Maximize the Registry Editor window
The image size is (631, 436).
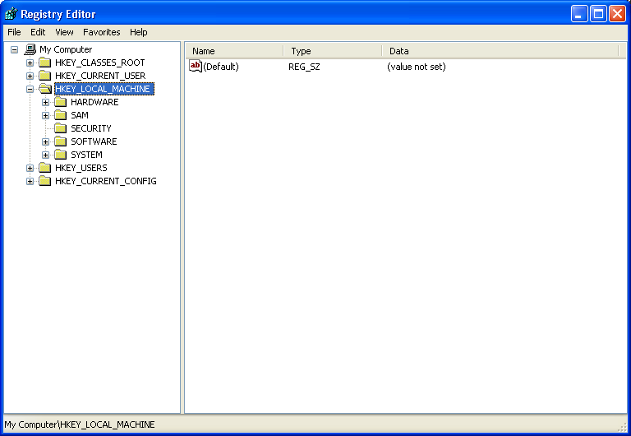pyautogui.click(x=598, y=14)
